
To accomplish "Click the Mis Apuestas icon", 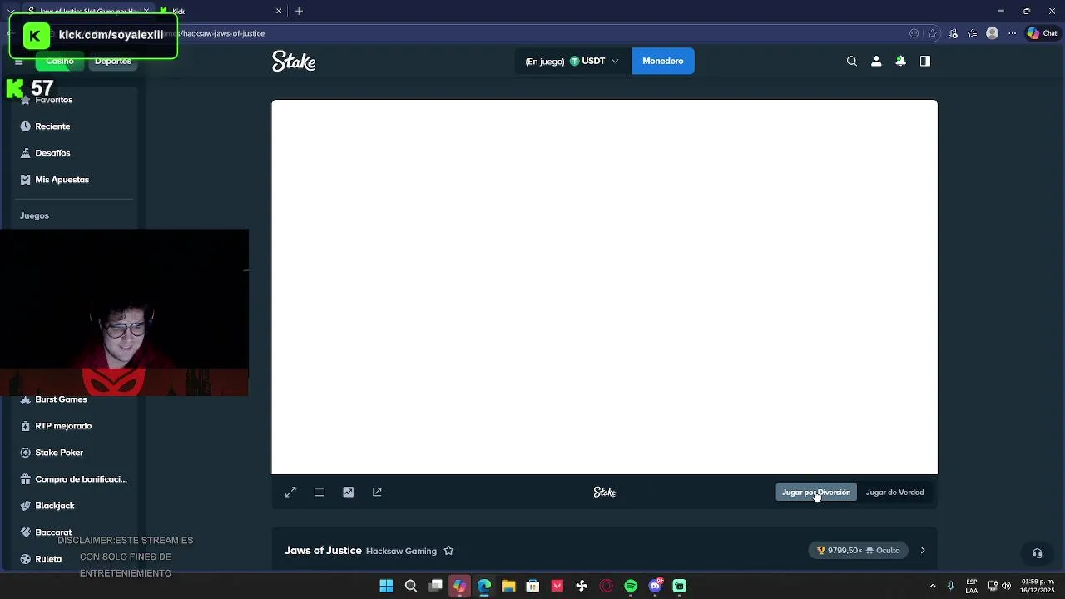I will point(25,180).
